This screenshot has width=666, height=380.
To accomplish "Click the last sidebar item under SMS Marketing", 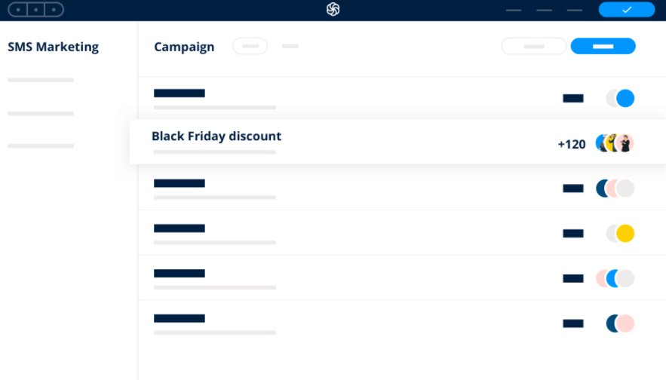I will coord(41,146).
